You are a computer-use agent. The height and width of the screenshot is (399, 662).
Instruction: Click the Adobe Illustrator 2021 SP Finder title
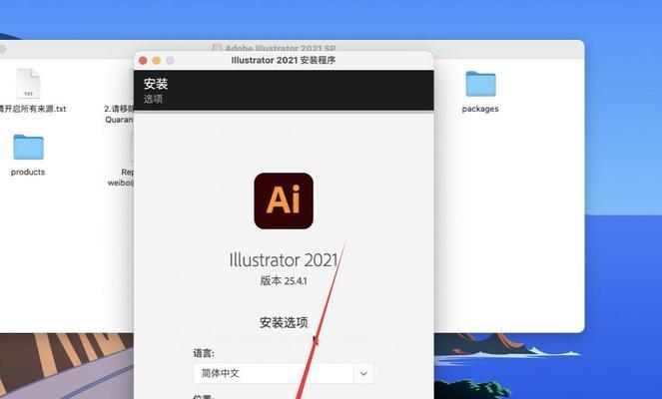click(x=281, y=48)
